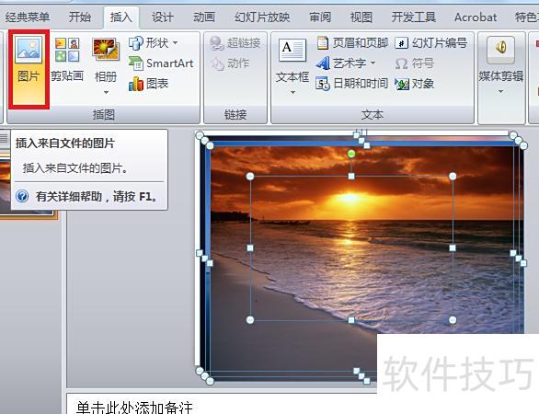Expand the 媒体剪辑 dropdown arrow

501,91
